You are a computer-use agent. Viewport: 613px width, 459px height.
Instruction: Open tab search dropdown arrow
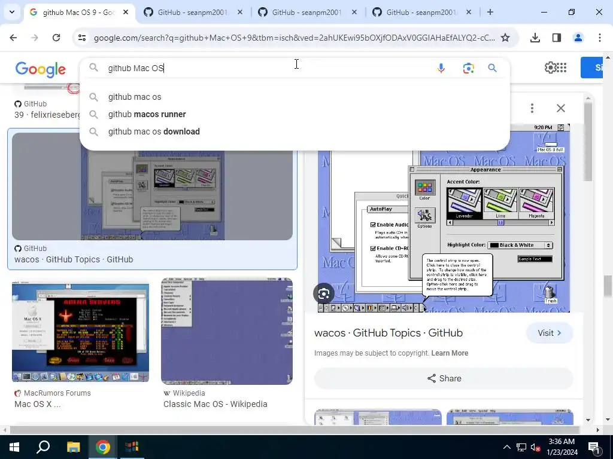[12, 12]
